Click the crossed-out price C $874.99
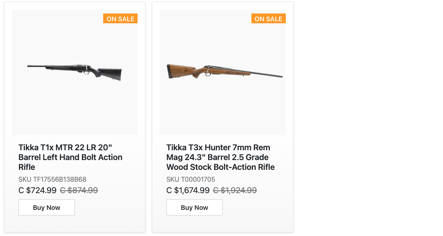Screen dimensions: 443x236 [x=79, y=190]
